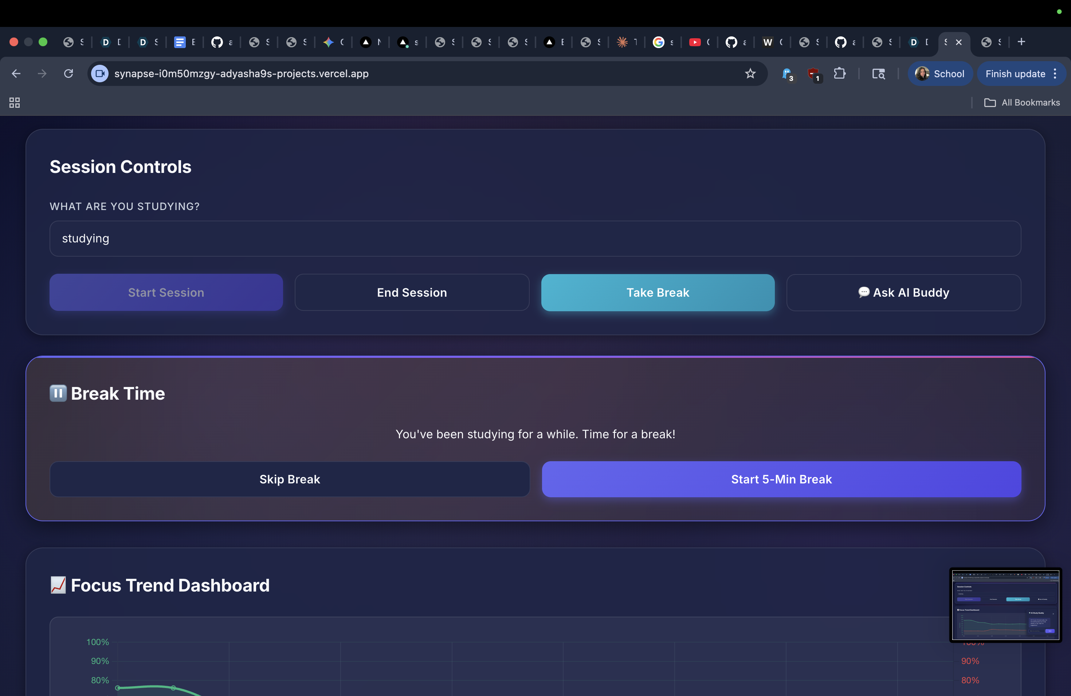Viewport: 1071px width, 696px height.
Task: Click End Session
Action: 411,292
